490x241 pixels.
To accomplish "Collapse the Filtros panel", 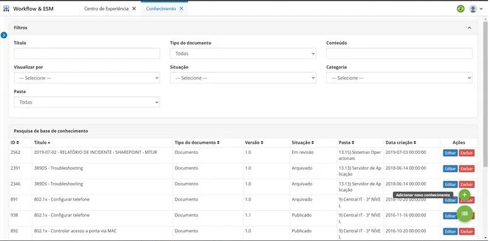I will [469, 28].
